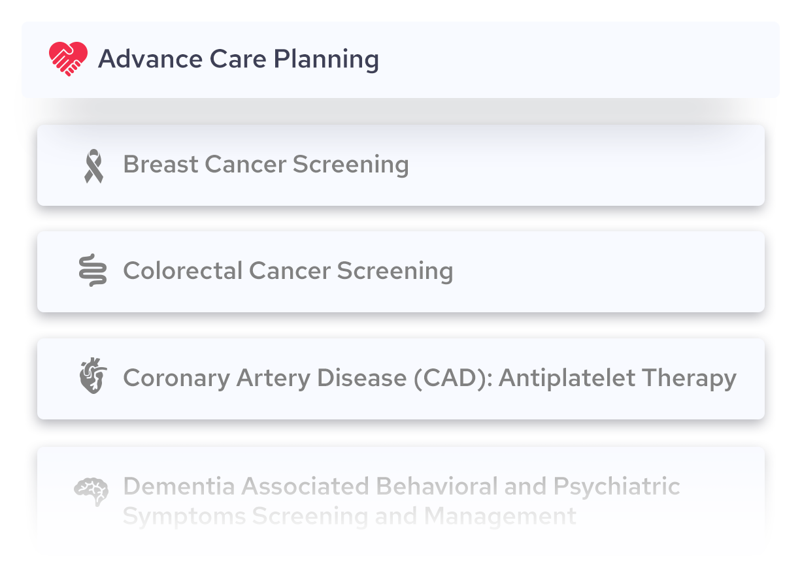The height and width of the screenshot is (586, 800).
Task: Click the Dementia Associated Behavioral and Psychiatric line
Action: coord(402,486)
